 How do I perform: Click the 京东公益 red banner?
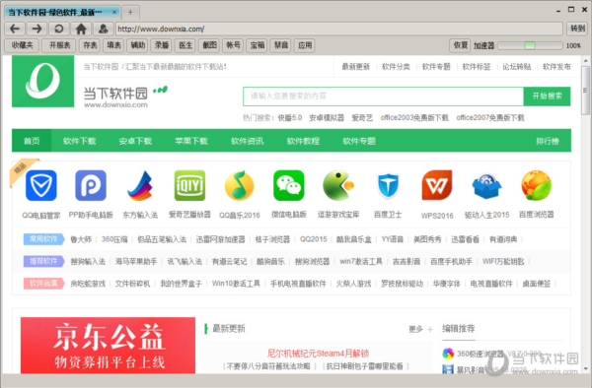pyautogui.click(x=108, y=346)
